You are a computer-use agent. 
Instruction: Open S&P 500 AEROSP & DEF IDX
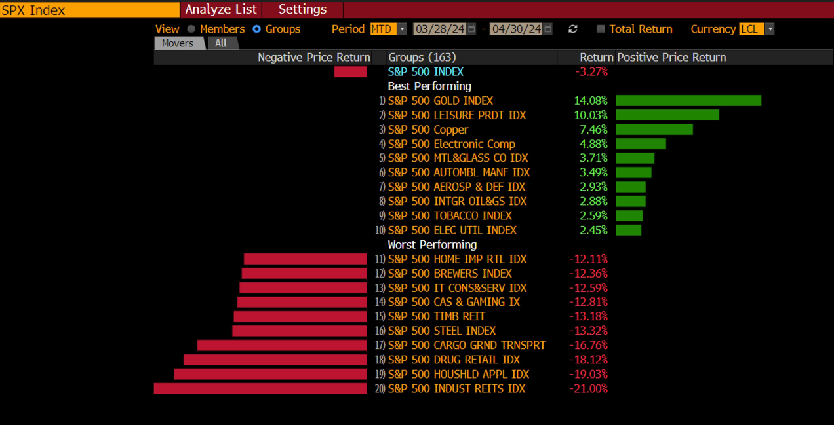click(456, 187)
